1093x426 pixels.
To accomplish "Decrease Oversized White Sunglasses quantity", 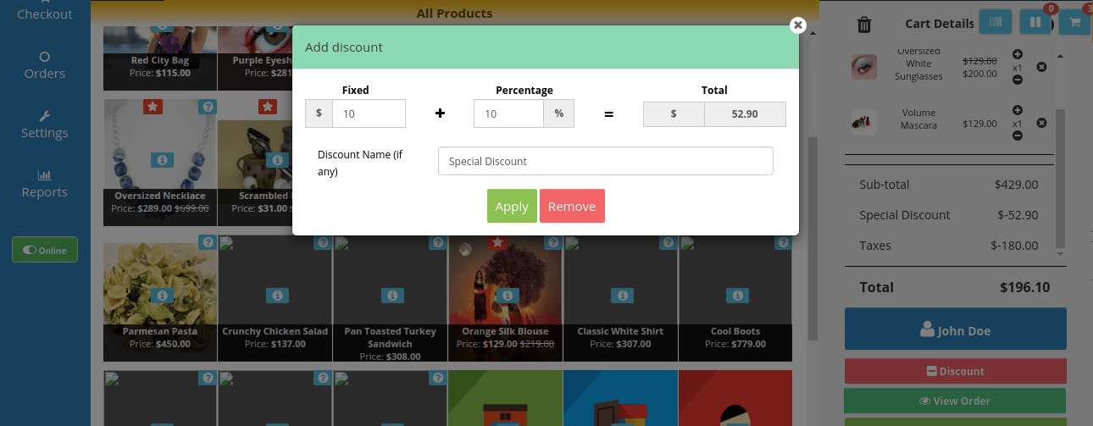I will pyautogui.click(x=1018, y=80).
